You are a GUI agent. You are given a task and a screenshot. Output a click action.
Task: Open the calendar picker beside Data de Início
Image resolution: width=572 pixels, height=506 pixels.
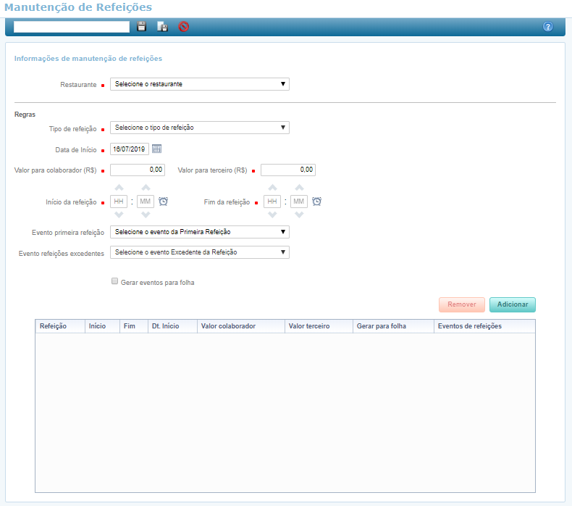(156, 149)
